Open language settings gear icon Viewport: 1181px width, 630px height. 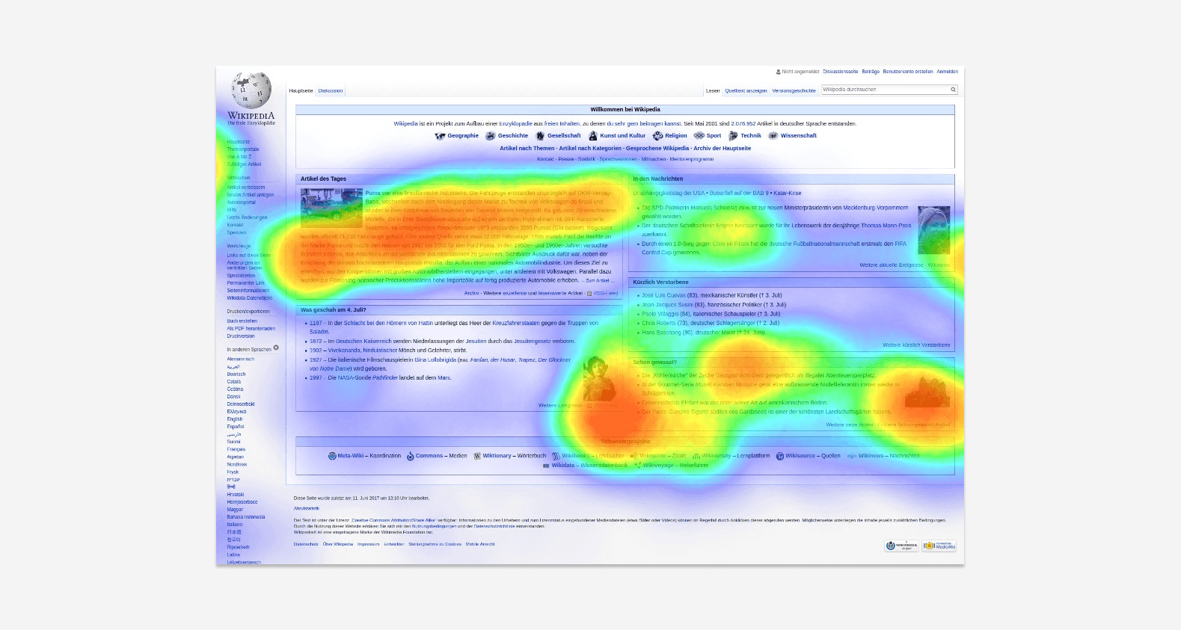tap(276, 348)
